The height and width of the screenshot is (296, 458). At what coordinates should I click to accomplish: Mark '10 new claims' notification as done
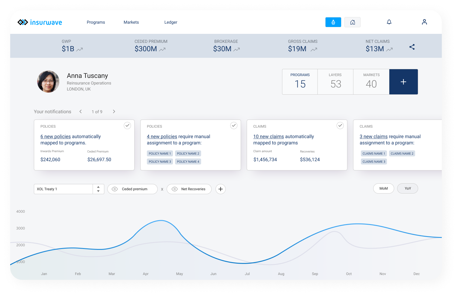340,126
